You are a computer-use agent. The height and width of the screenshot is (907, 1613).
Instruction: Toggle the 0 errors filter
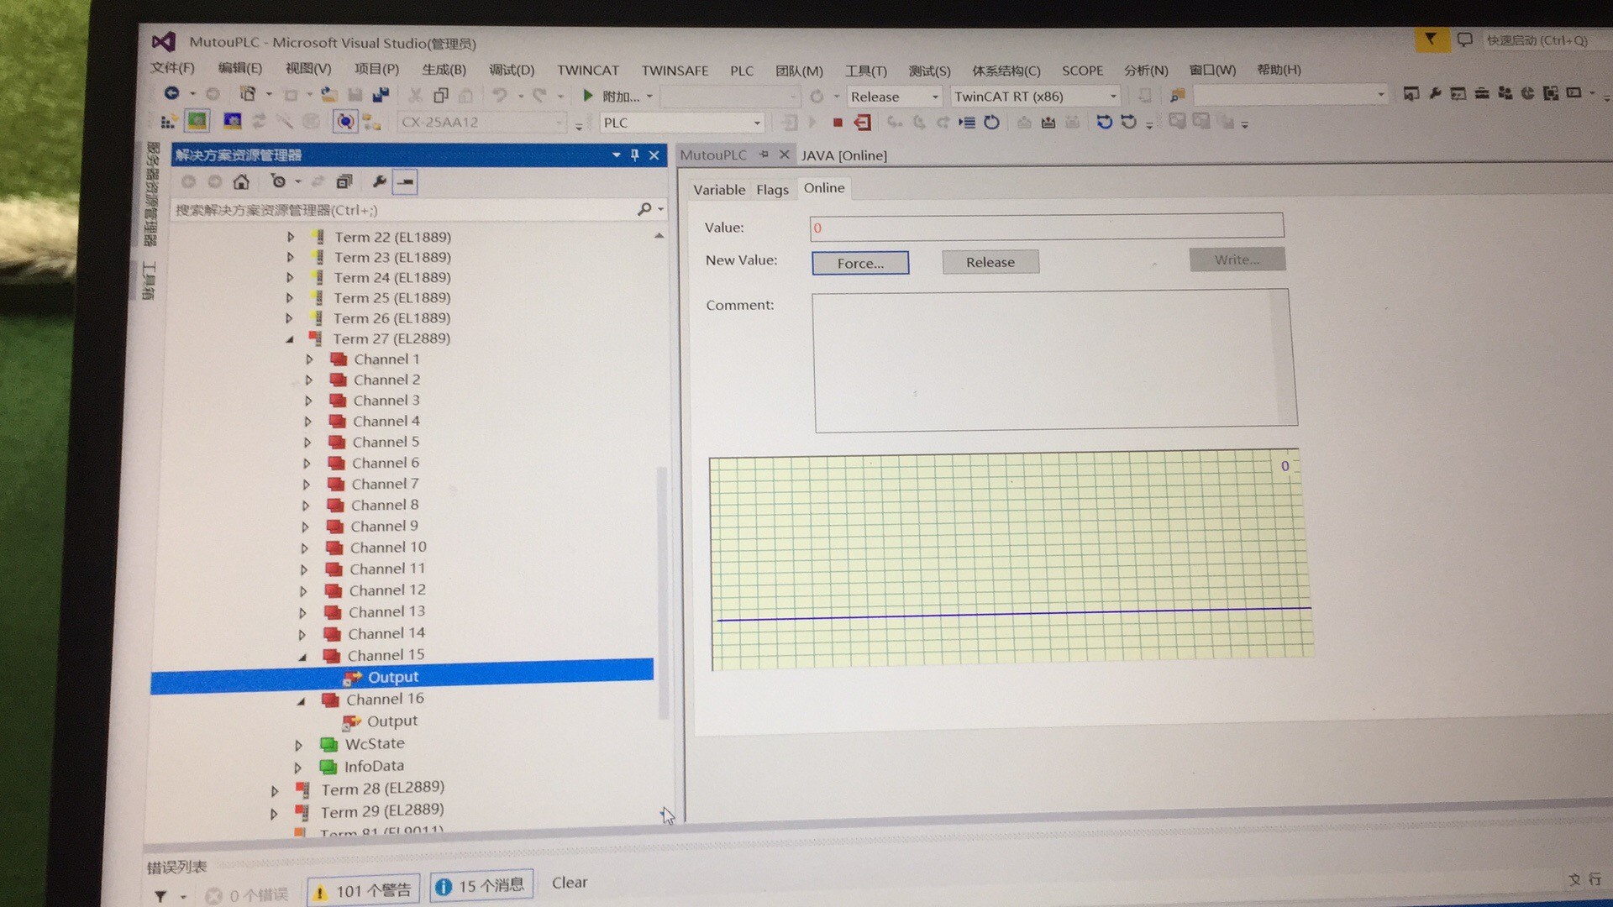[247, 895]
